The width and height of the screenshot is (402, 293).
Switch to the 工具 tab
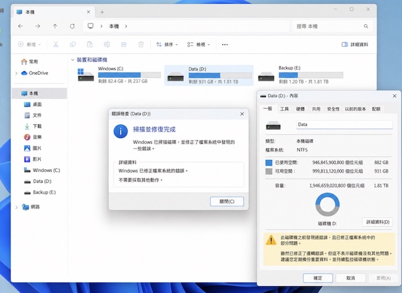[x=284, y=109]
